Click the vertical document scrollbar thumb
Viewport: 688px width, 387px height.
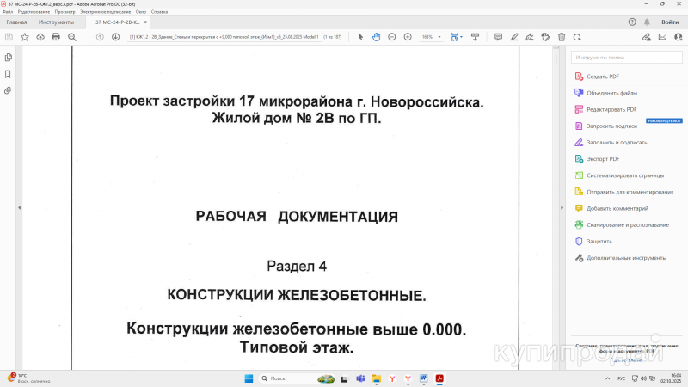[x=556, y=58]
